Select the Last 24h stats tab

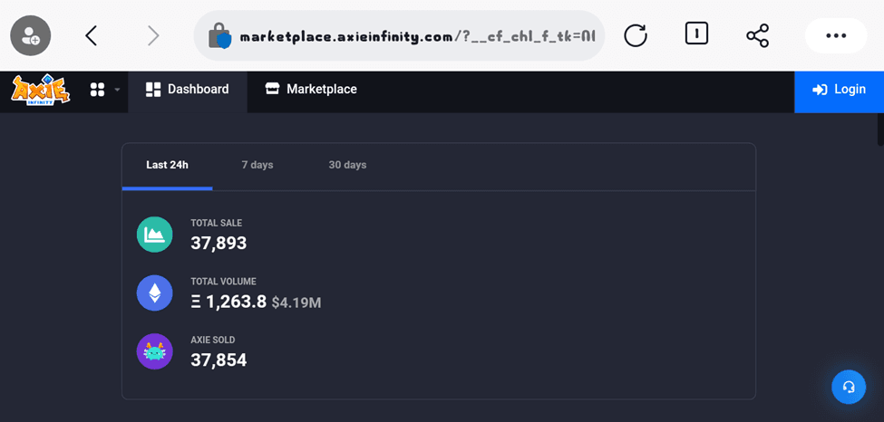click(x=168, y=166)
